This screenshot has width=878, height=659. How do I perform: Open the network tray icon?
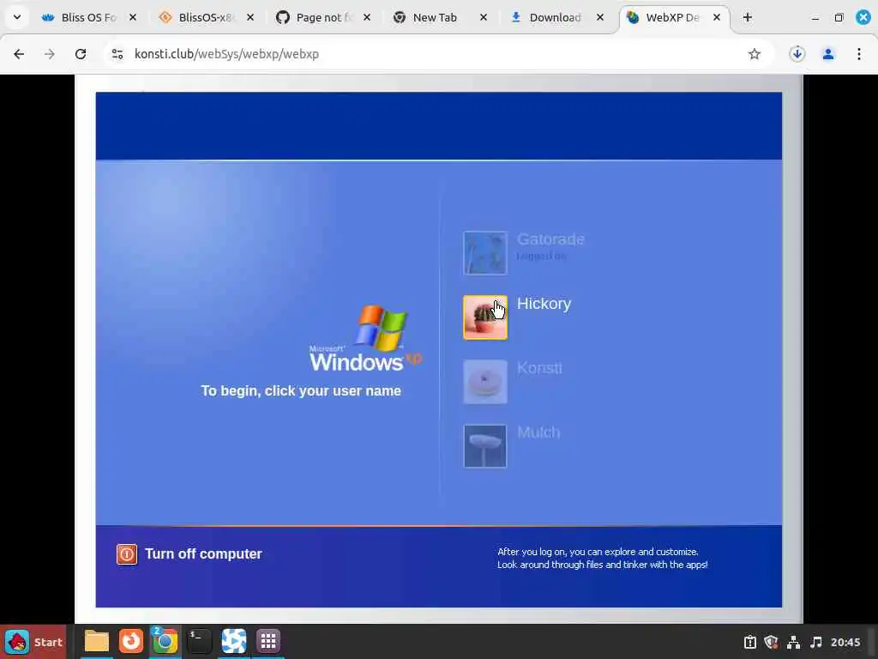(x=793, y=642)
